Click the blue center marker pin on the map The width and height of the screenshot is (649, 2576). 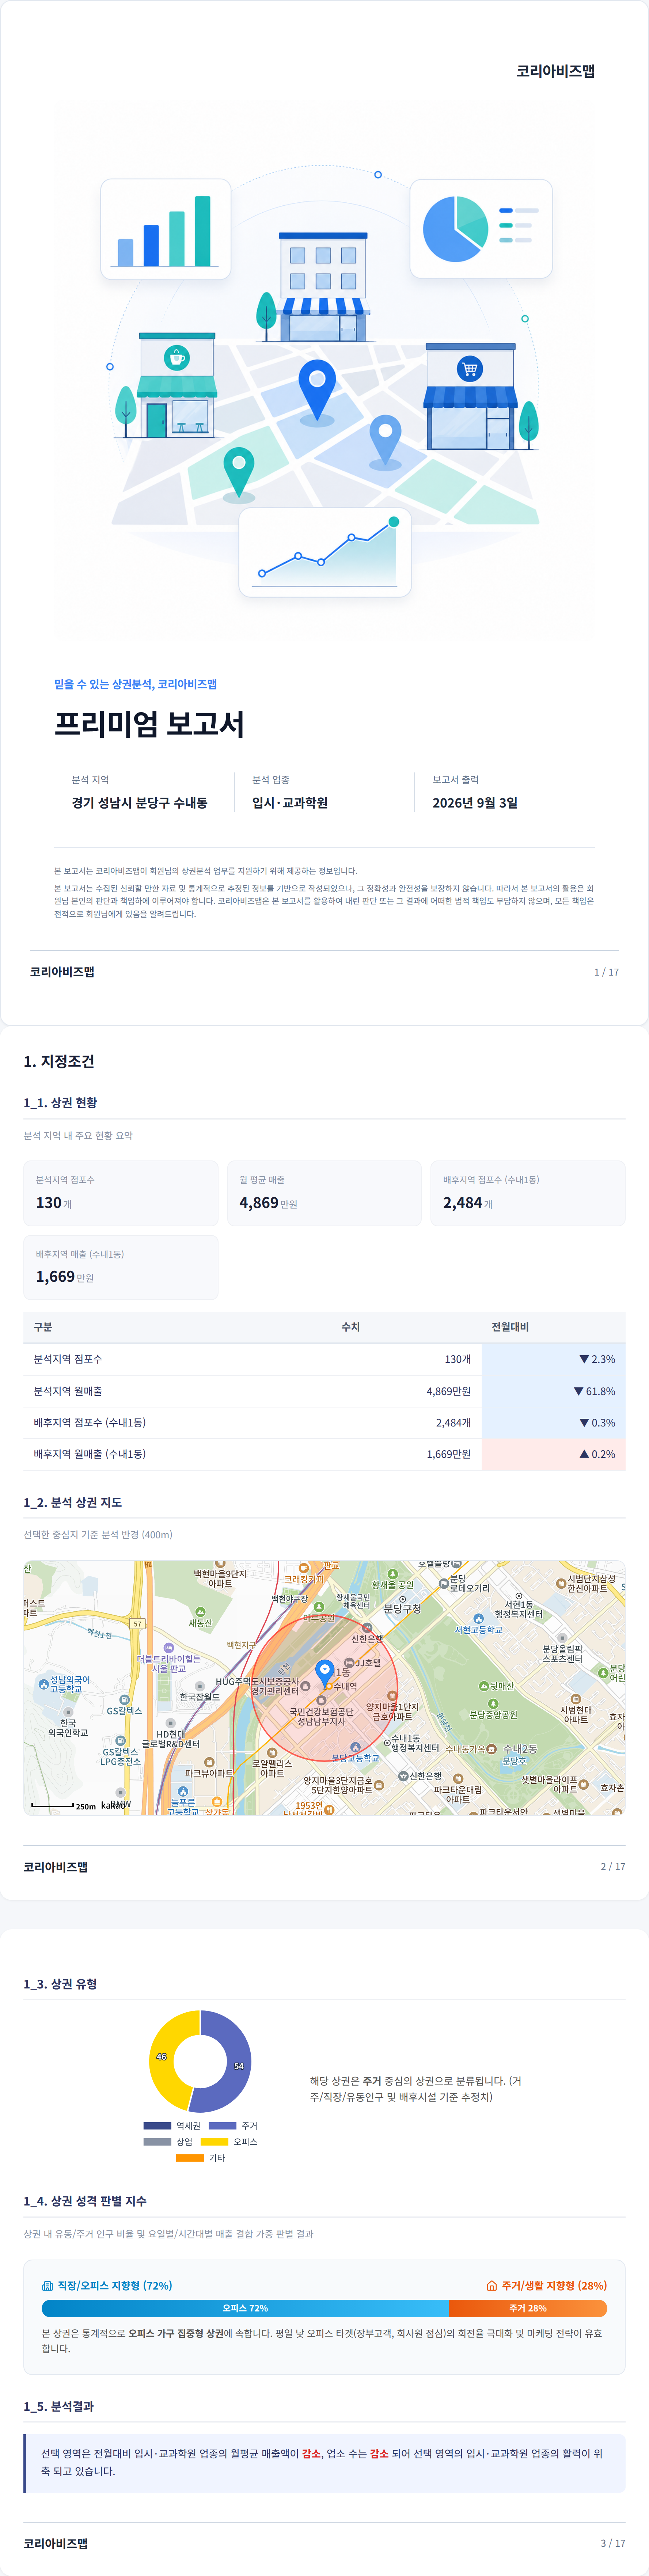pos(324,1673)
